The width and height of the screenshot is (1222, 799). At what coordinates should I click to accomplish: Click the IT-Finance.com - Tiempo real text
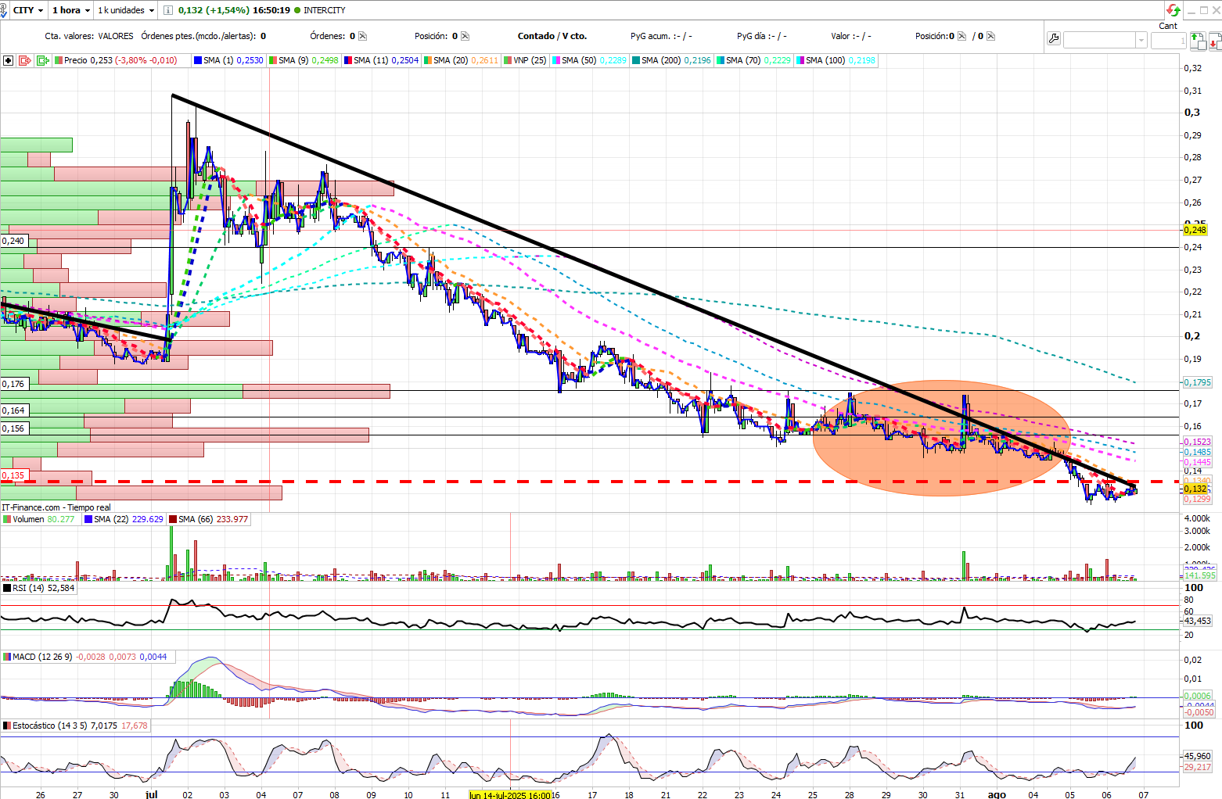56,507
